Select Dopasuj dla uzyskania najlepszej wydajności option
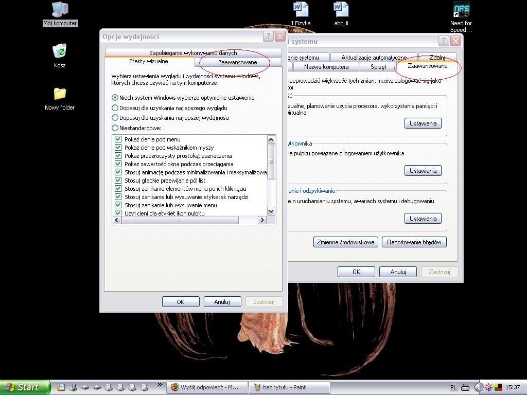527x395 pixels. tap(115, 118)
